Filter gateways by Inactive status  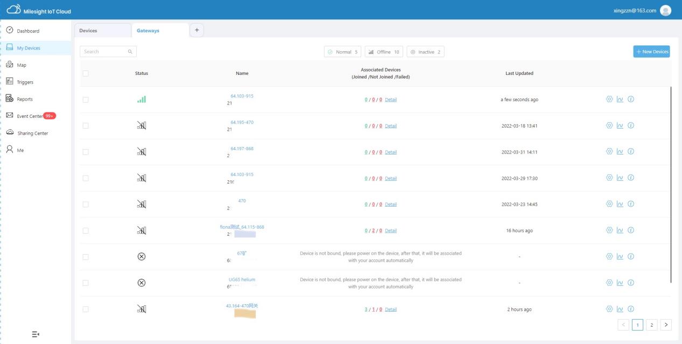tap(425, 52)
